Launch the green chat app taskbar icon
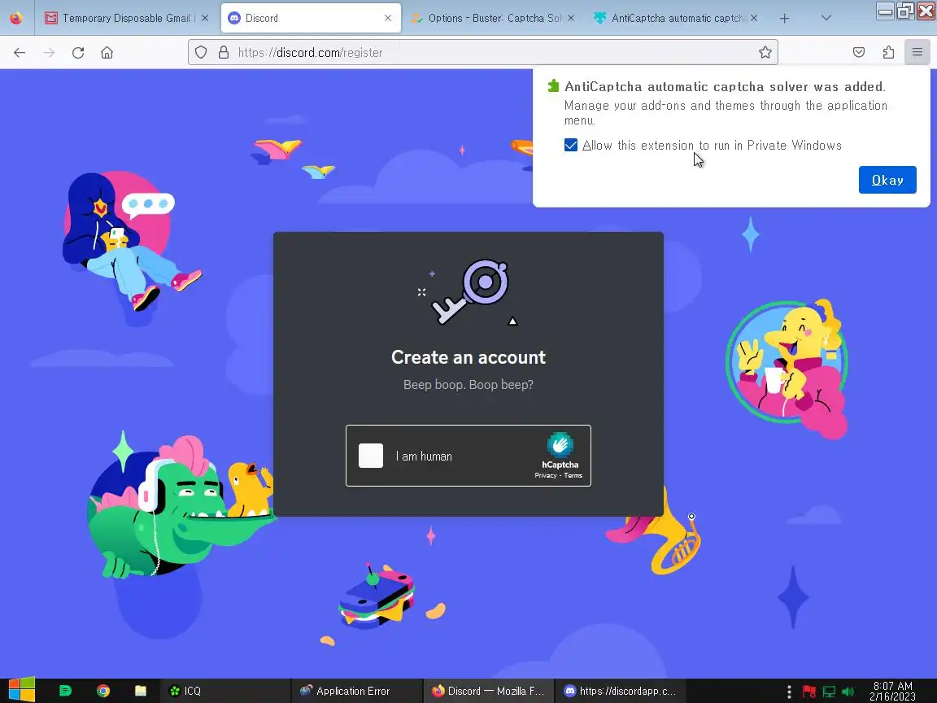 tap(65, 691)
